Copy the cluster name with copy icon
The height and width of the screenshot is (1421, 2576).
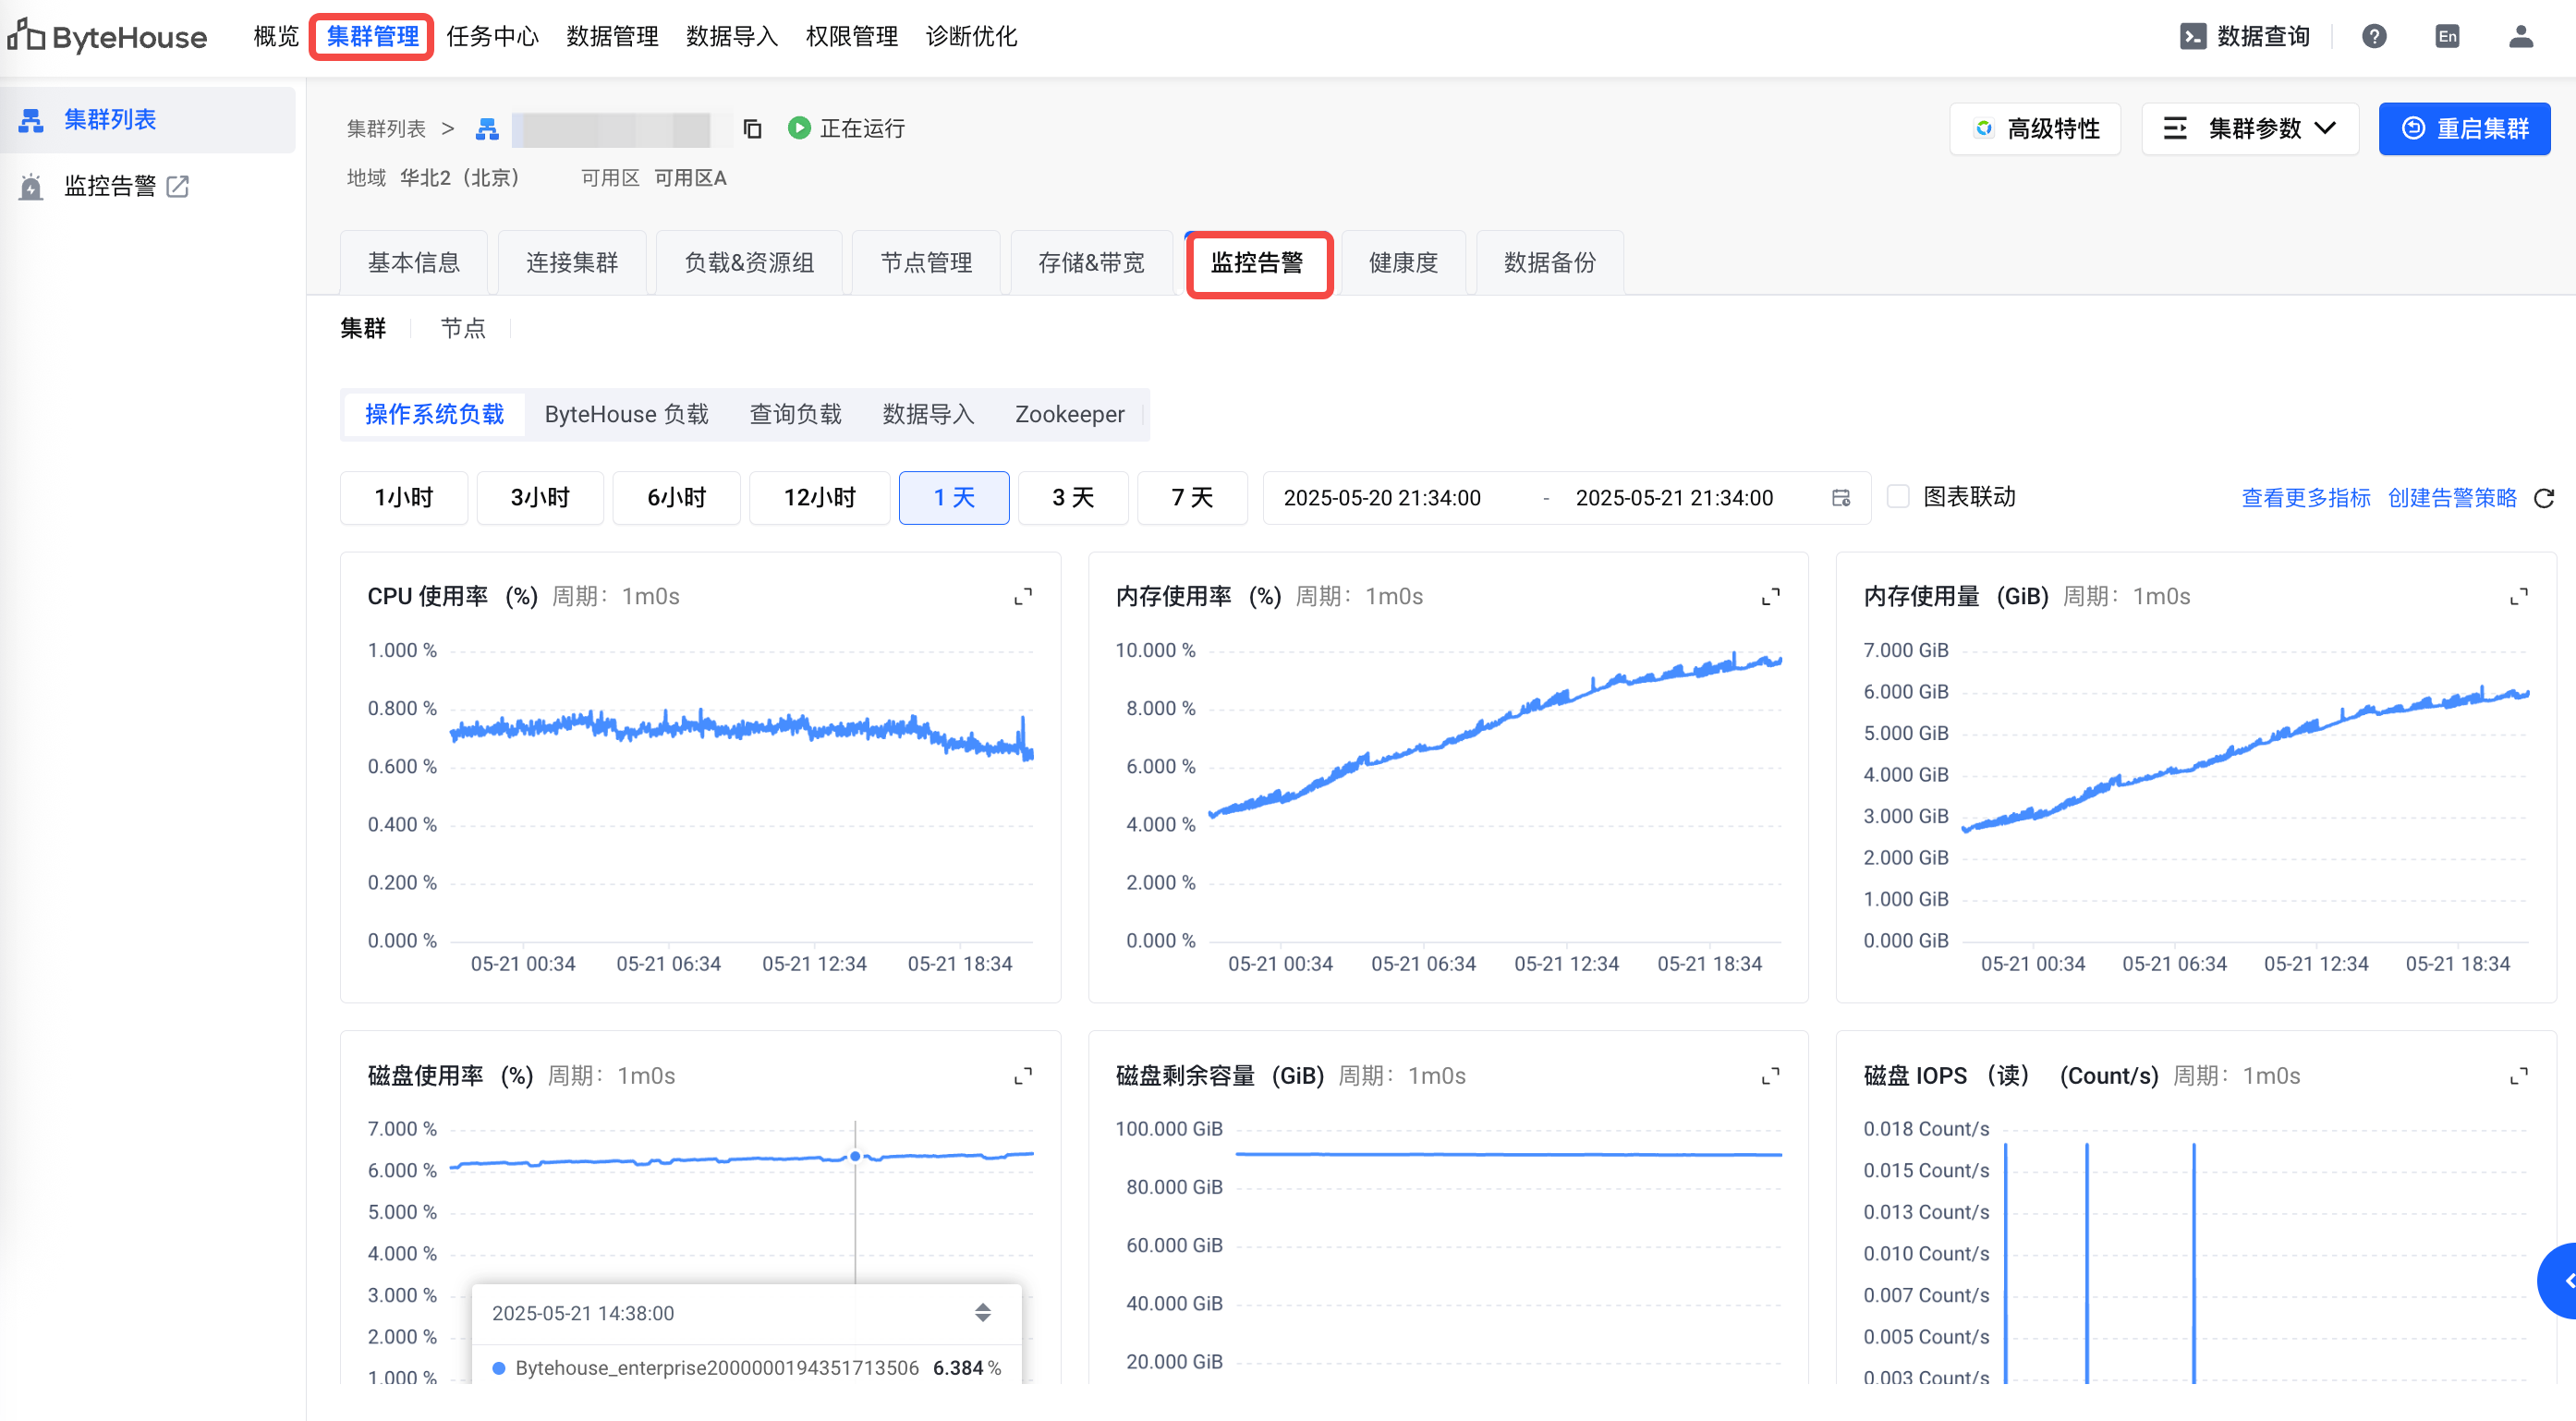point(752,128)
